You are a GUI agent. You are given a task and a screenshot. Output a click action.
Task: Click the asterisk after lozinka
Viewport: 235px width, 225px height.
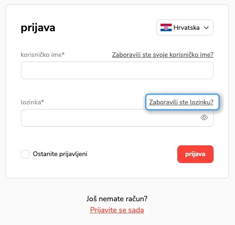(x=42, y=101)
